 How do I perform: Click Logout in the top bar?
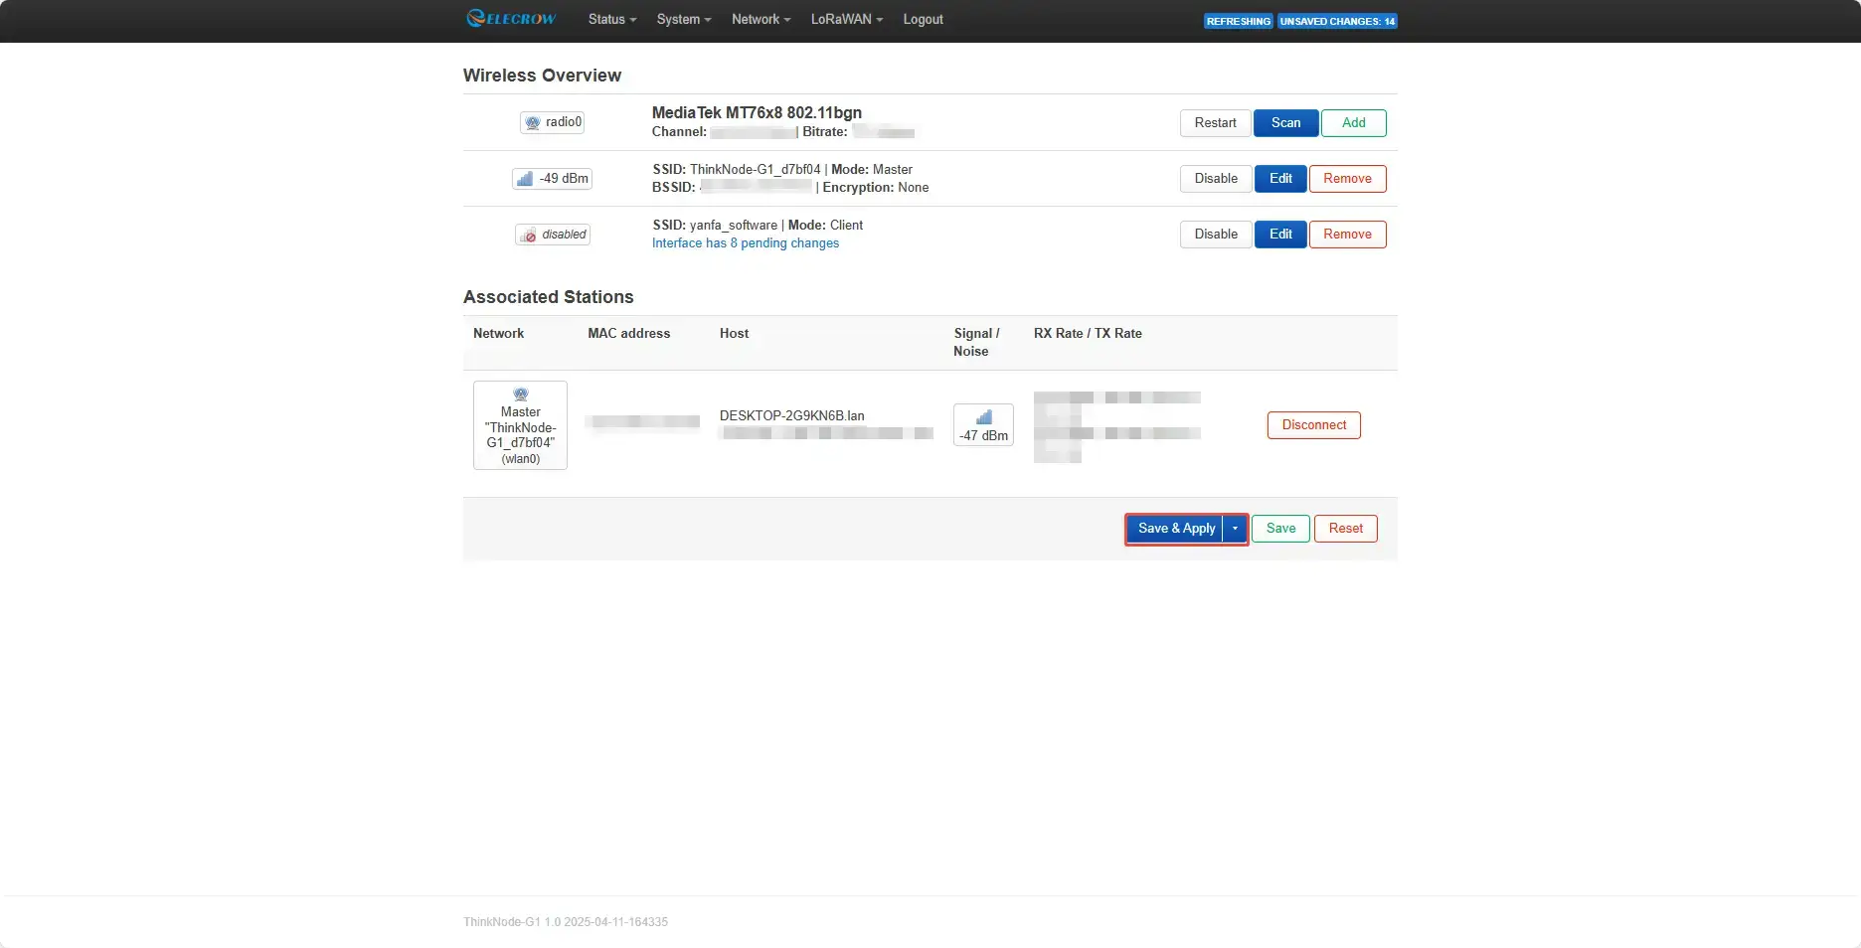click(923, 19)
